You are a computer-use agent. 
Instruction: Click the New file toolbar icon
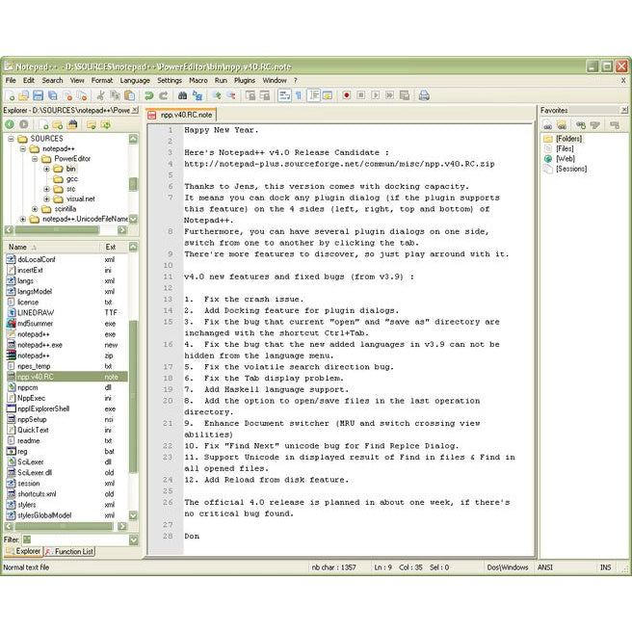(10, 95)
